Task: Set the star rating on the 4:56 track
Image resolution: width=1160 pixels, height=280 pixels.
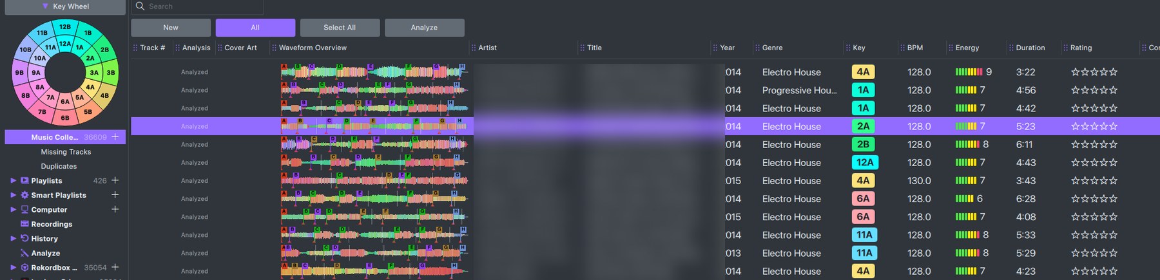Action: click(x=1094, y=90)
